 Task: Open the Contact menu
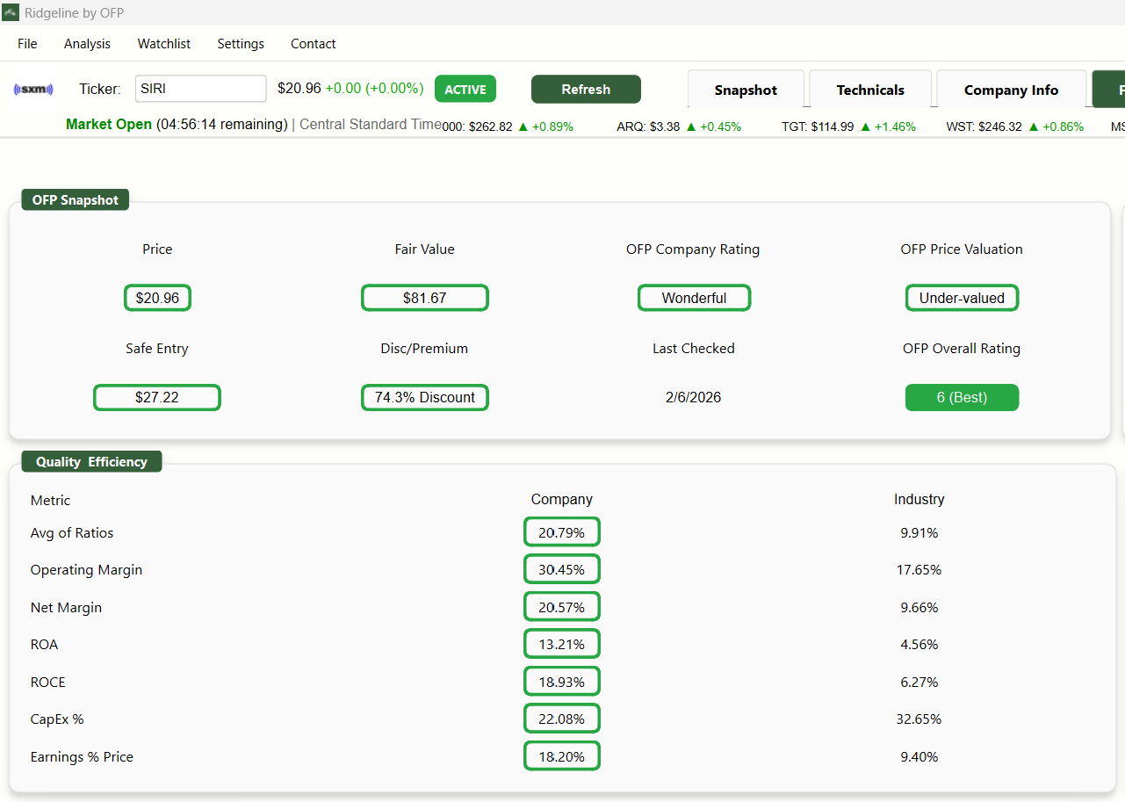pyautogui.click(x=314, y=44)
